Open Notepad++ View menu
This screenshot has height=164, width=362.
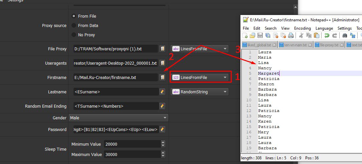coord(285,28)
